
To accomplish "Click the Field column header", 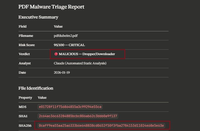I will 22,27.
